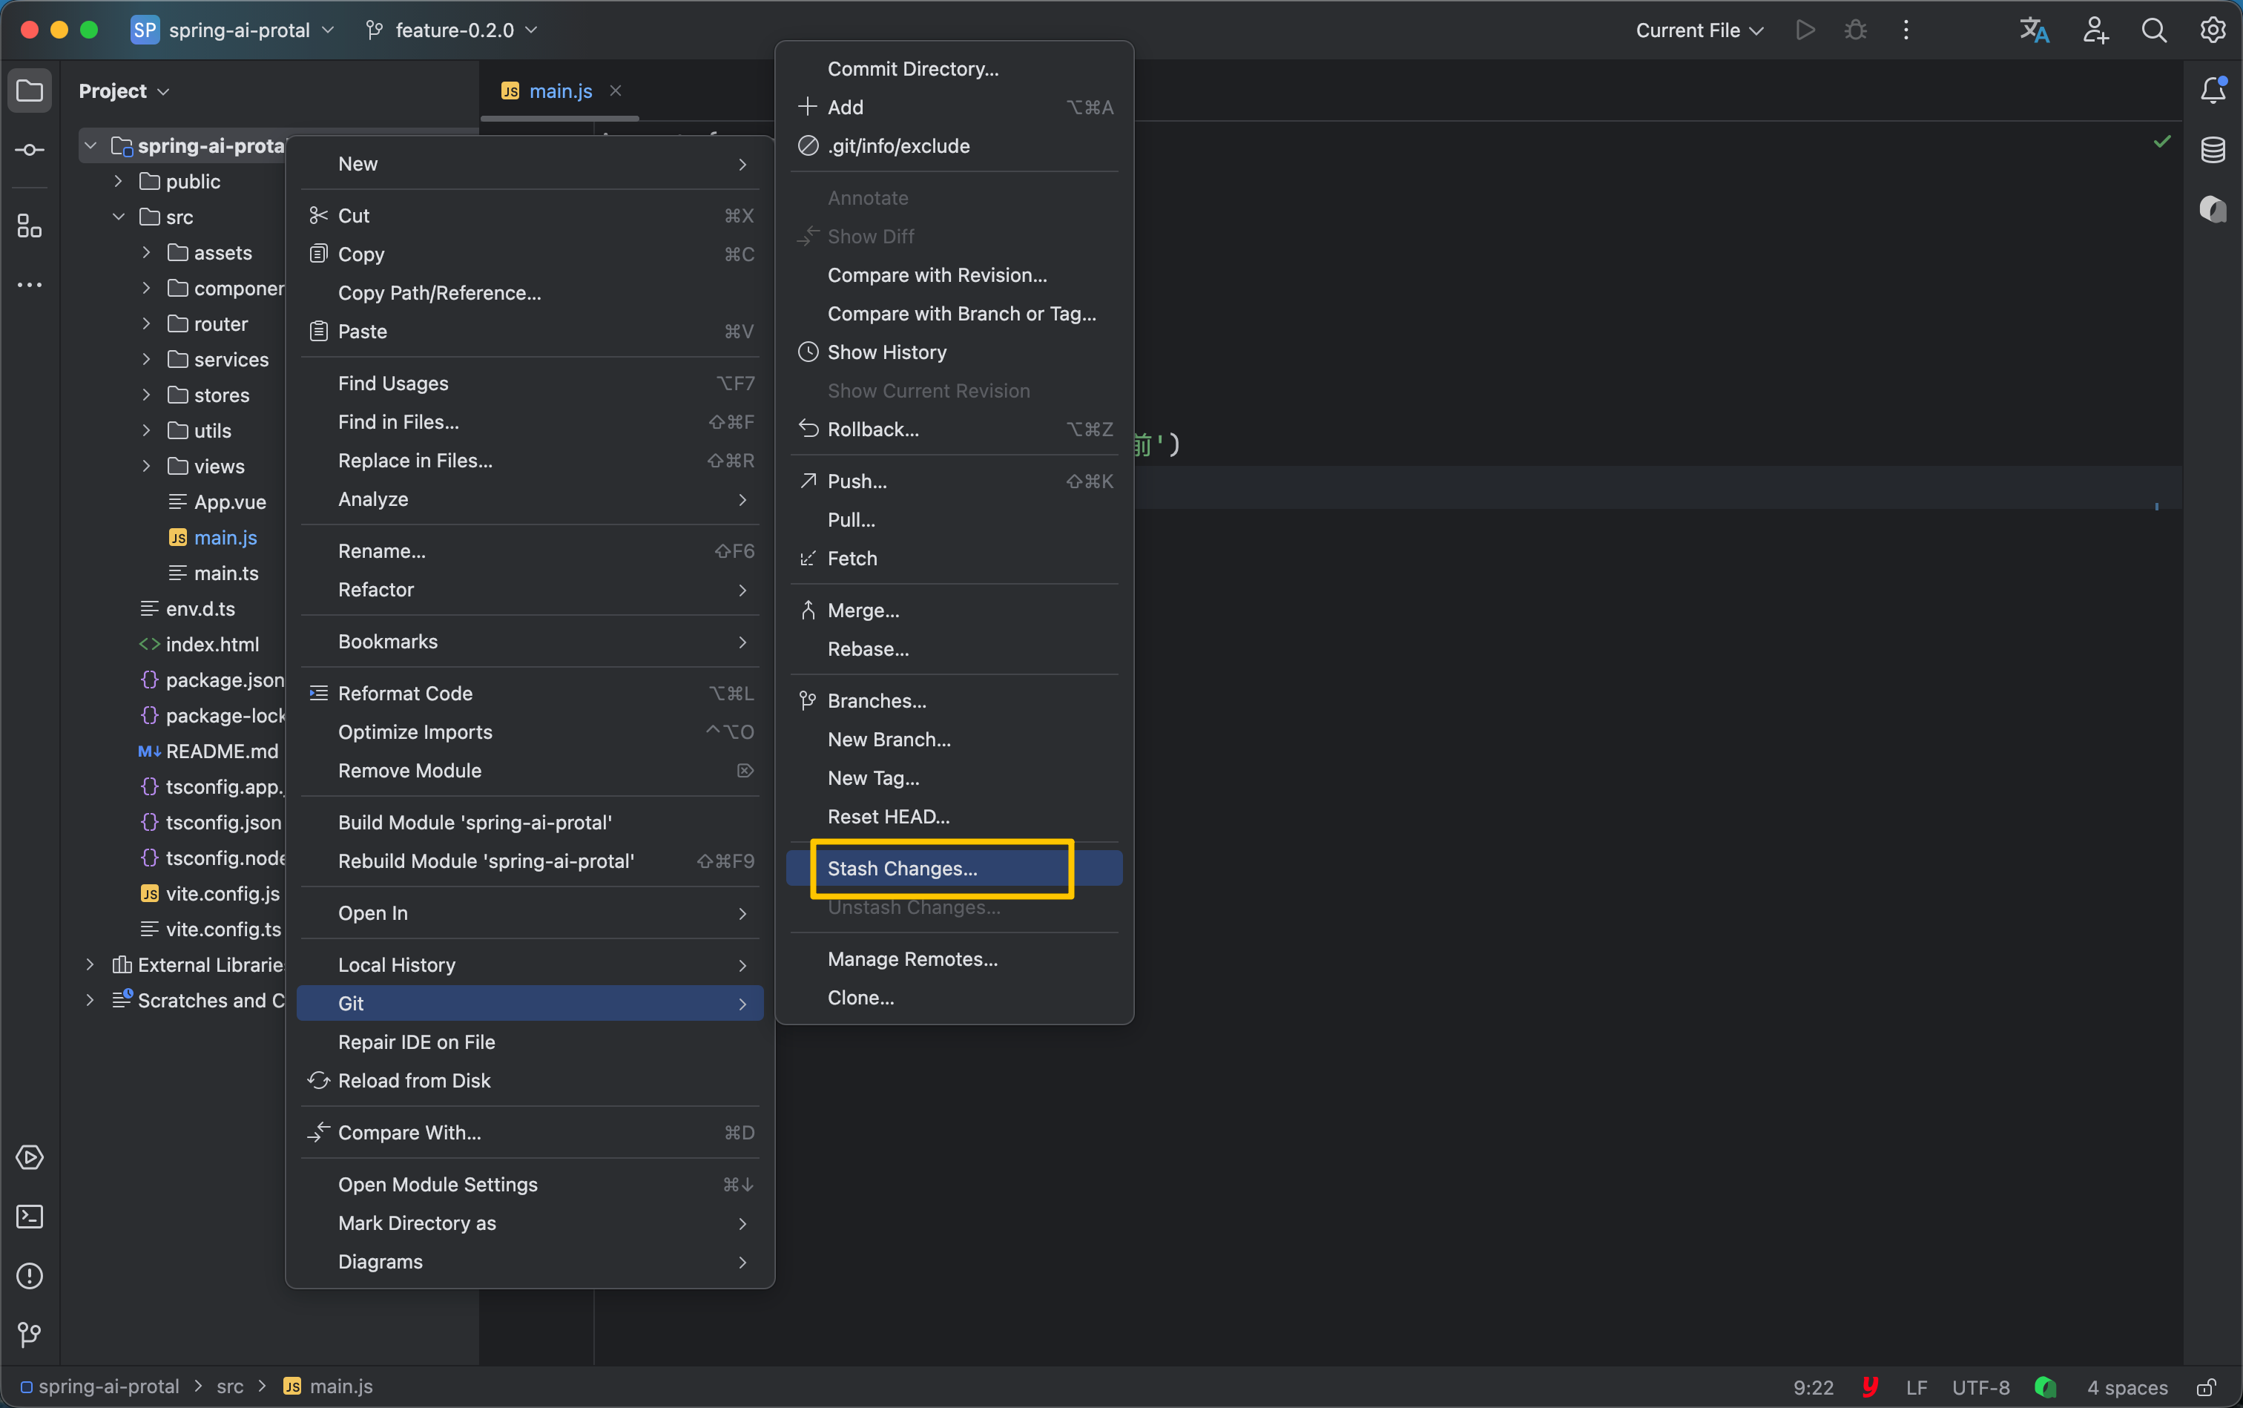Open the Commit tool window icon
This screenshot has height=1408, width=2243.
[30, 150]
